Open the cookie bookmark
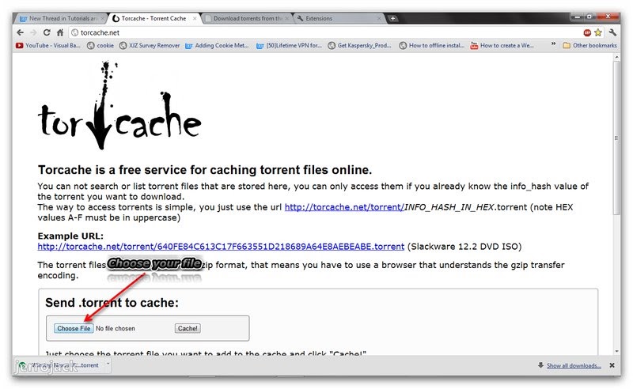This screenshot has width=633, height=389. [x=101, y=46]
